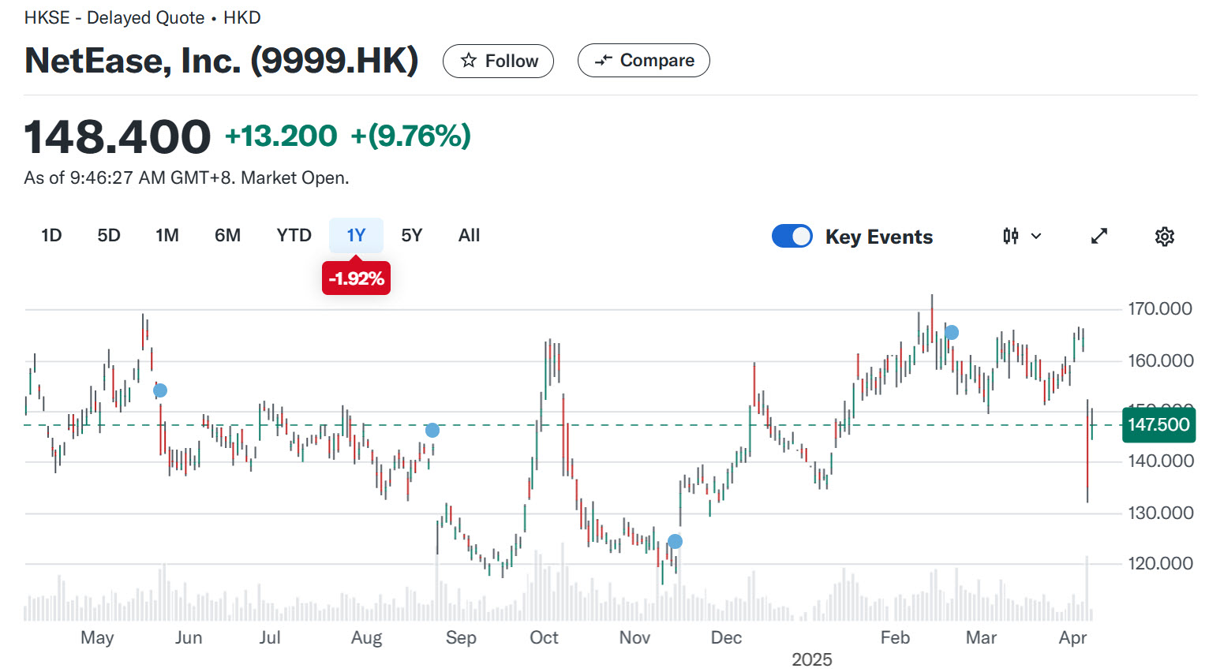
Task: Click the NetEase, Inc. (9999.HK) title
Action: pos(222,61)
